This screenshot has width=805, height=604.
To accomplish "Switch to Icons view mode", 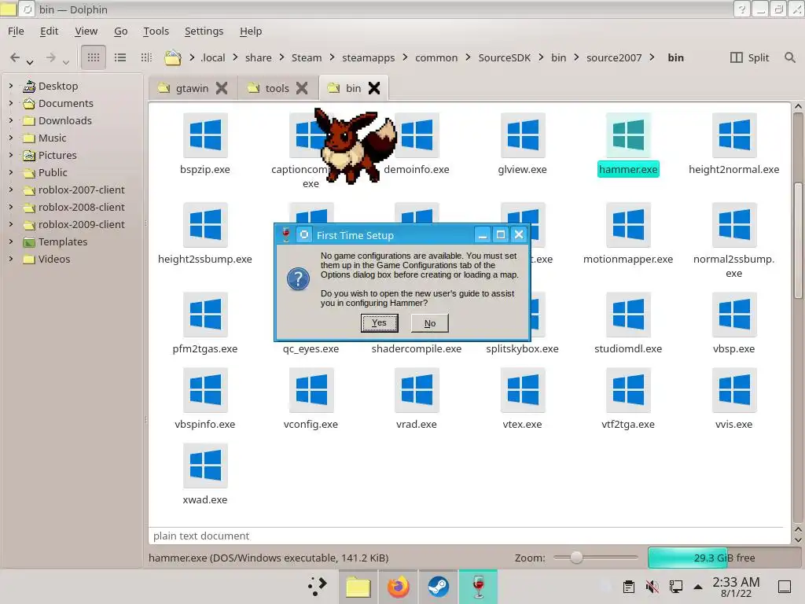I will pos(94,57).
